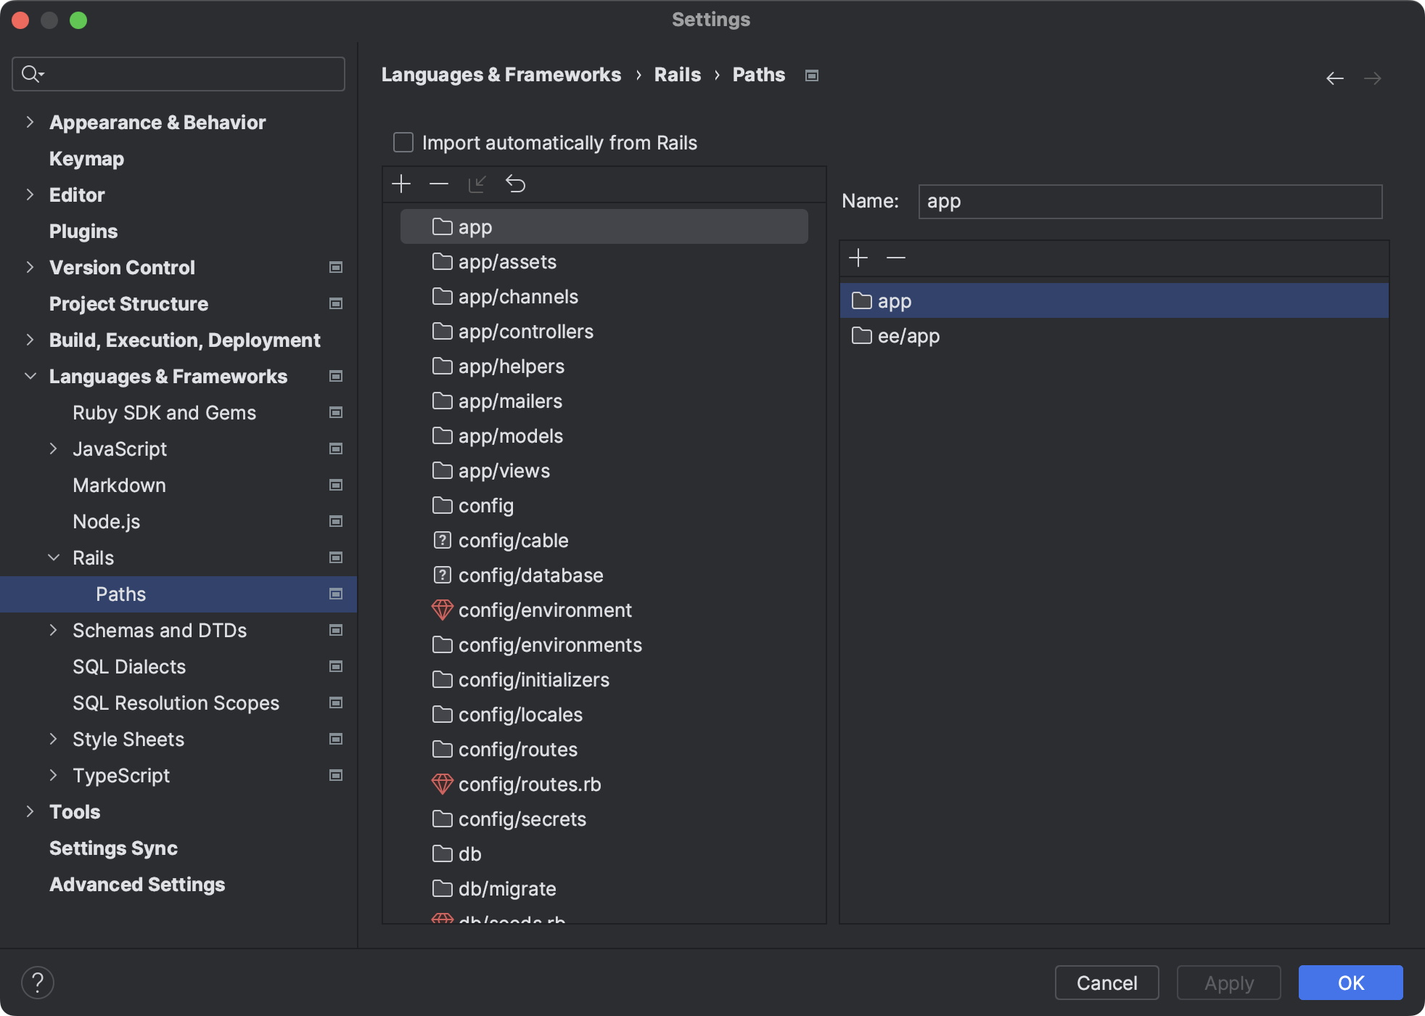Click the disabled import arrow icon in paths toolbar
Image resolution: width=1425 pixels, height=1016 pixels.
click(x=477, y=184)
